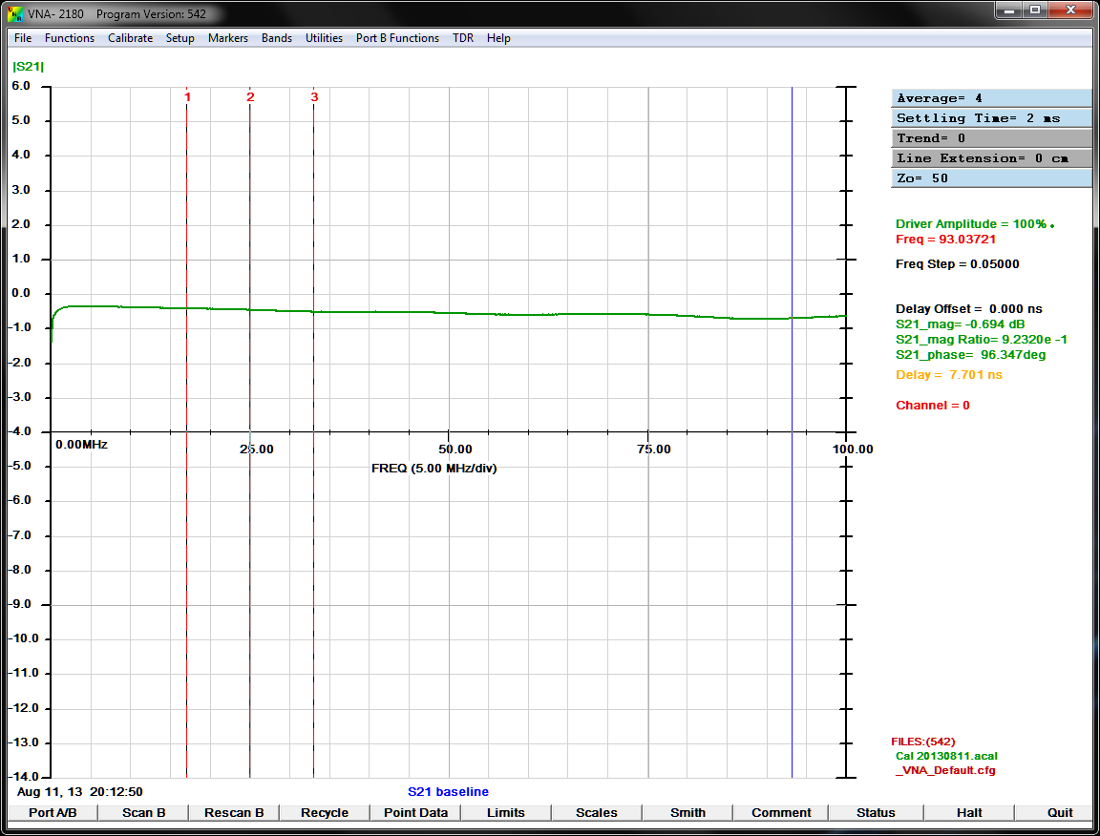The height and width of the screenshot is (836, 1100).
Task: Open Point Data from bottom bar
Action: (415, 813)
